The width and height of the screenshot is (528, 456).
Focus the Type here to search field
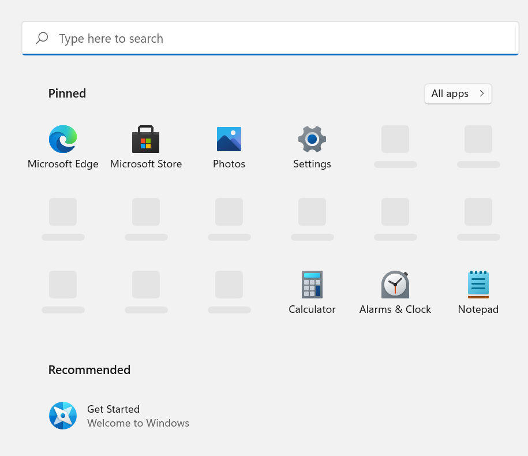[x=270, y=38]
